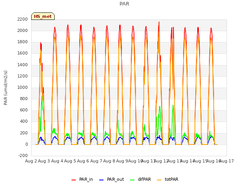Click the 2200 y-axis tick label

click(23, 19)
